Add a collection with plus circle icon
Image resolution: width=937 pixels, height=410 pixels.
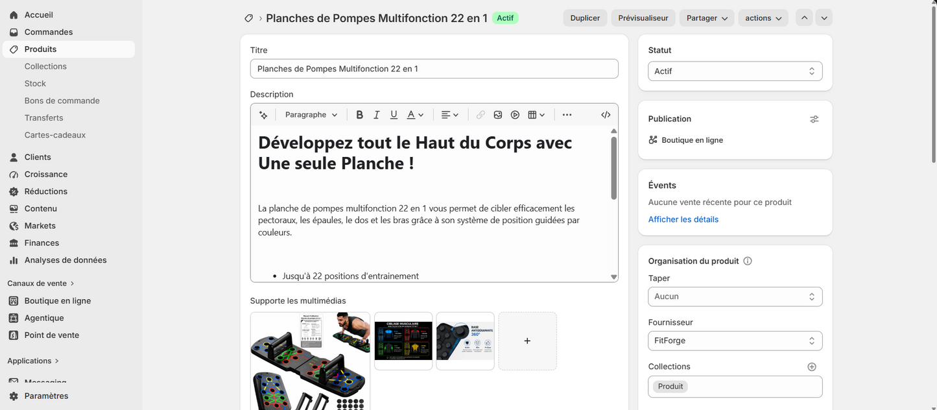pos(812,367)
